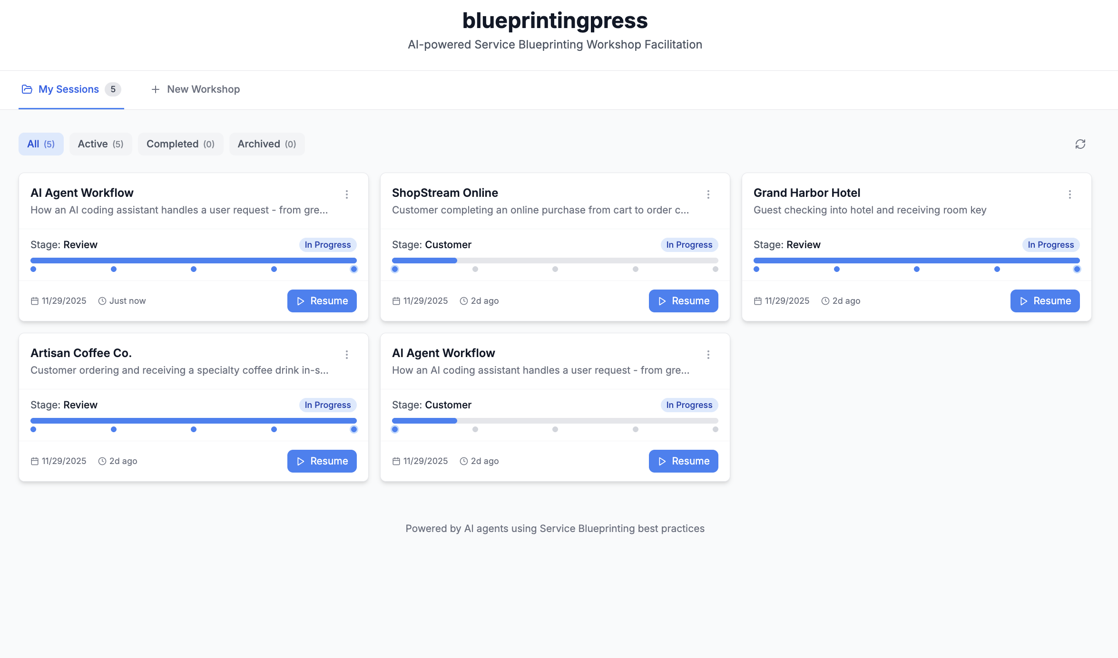Click the Artisan Coffee Co. progress bar
The image size is (1118, 658).
pyautogui.click(x=193, y=421)
